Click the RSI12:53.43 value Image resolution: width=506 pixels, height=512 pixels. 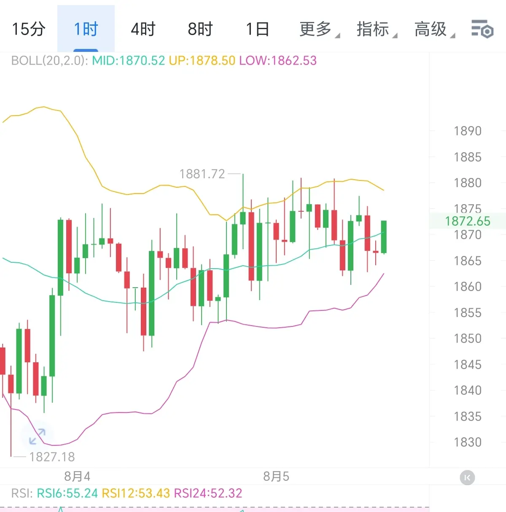136,493
